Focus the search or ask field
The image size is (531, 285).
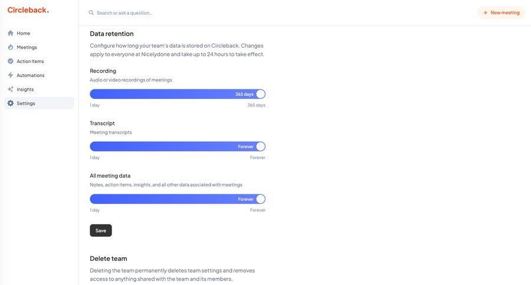click(x=177, y=12)
